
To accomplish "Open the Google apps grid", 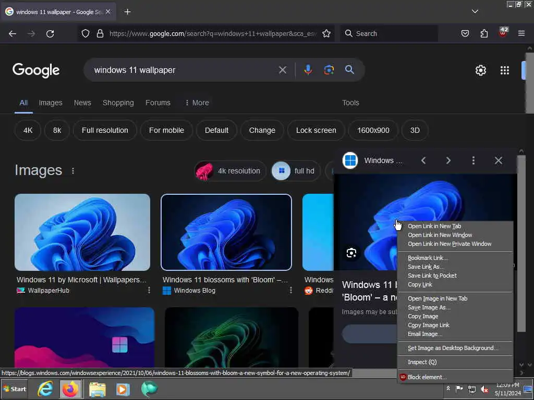I will (505, 70).
